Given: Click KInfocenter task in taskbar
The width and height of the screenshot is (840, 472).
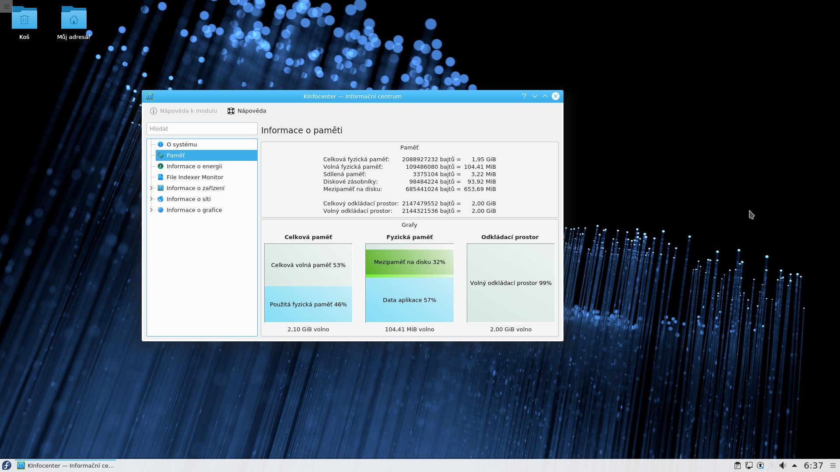Looking at the screenshot, I should click(66, 465).
